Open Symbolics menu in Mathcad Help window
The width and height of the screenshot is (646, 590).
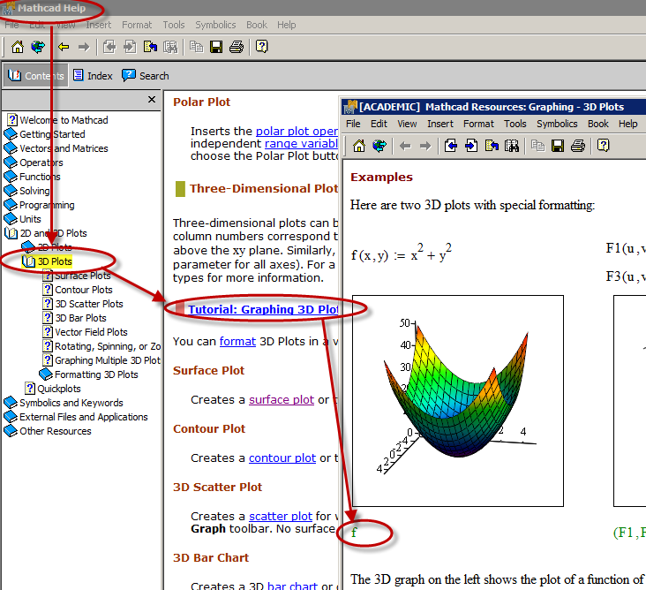[215, 25]
